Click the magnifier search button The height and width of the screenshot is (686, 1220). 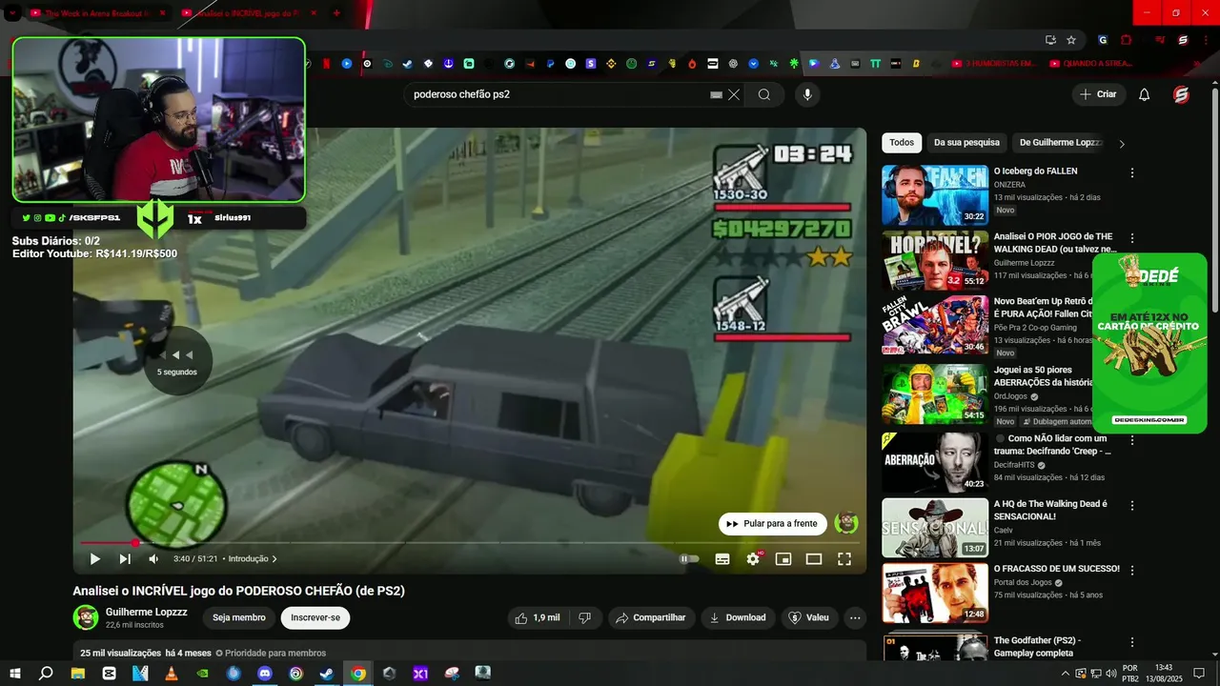pos(764,94)
